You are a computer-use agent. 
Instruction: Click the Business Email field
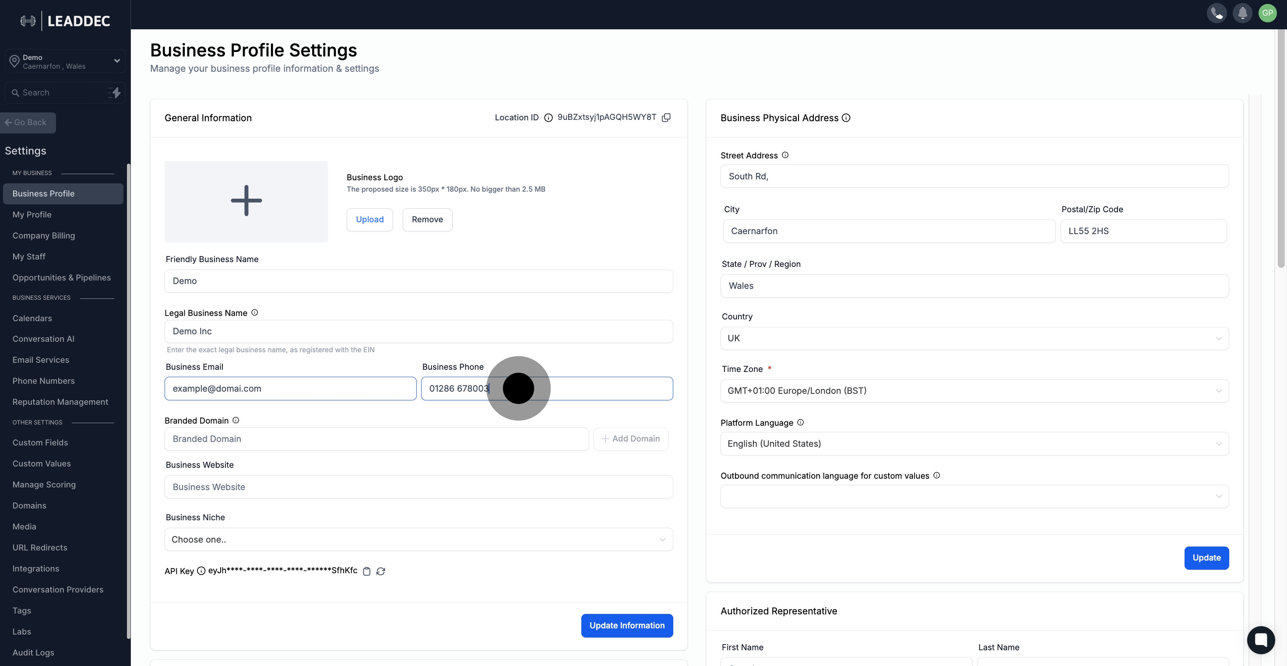(290, 389)
